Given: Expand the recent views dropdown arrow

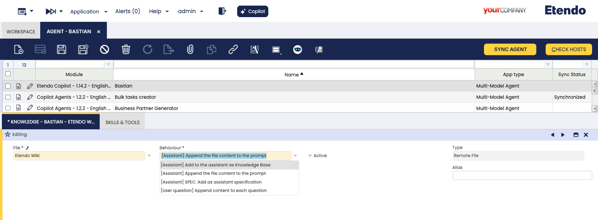Looking at the screenshot, I should (x=31, y=11).
